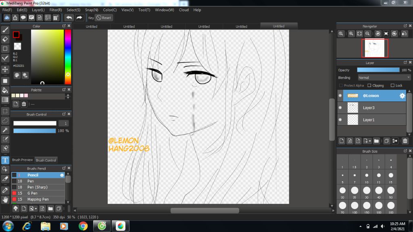Click Palette list stepper arrows
Image resolution: width=413 pixels, height=232 pixels.
pyautogui.click(x=68, y=96)
